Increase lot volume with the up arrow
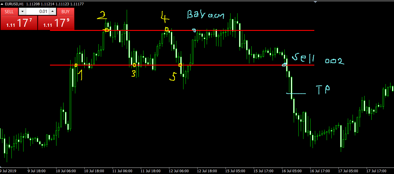Image resolution: width=394 pixels, height=174 pixels. (x=52, y=11)
